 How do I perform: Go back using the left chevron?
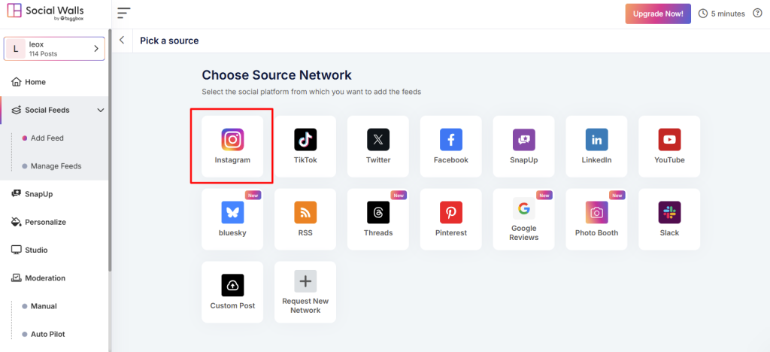point(122,41)
